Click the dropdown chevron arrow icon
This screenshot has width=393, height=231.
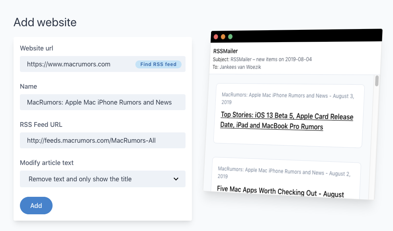pos(176,179)
